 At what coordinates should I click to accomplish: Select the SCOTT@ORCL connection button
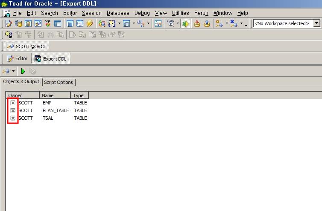click(26, 46)
